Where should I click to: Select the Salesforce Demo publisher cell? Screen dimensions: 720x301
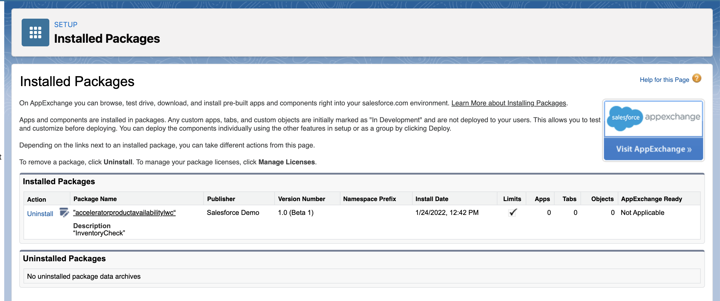point(233,213)
